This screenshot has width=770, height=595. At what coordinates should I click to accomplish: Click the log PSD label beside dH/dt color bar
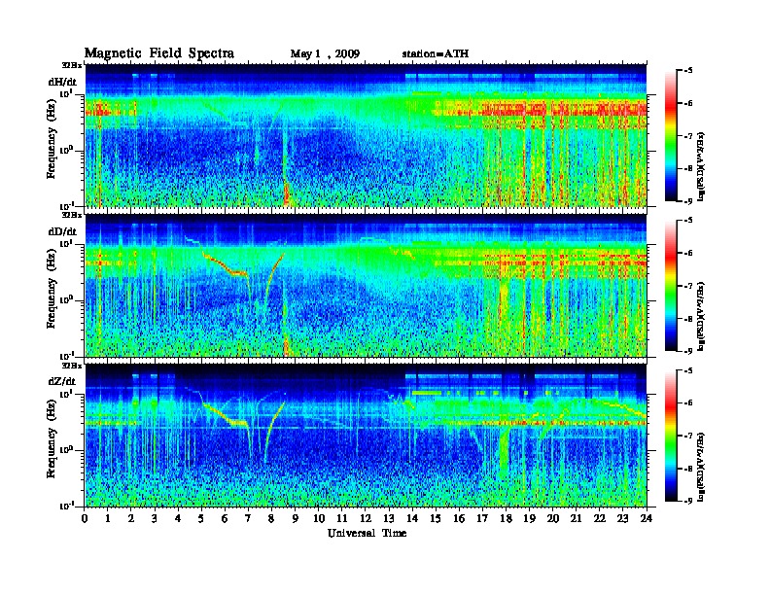point(701,166)
